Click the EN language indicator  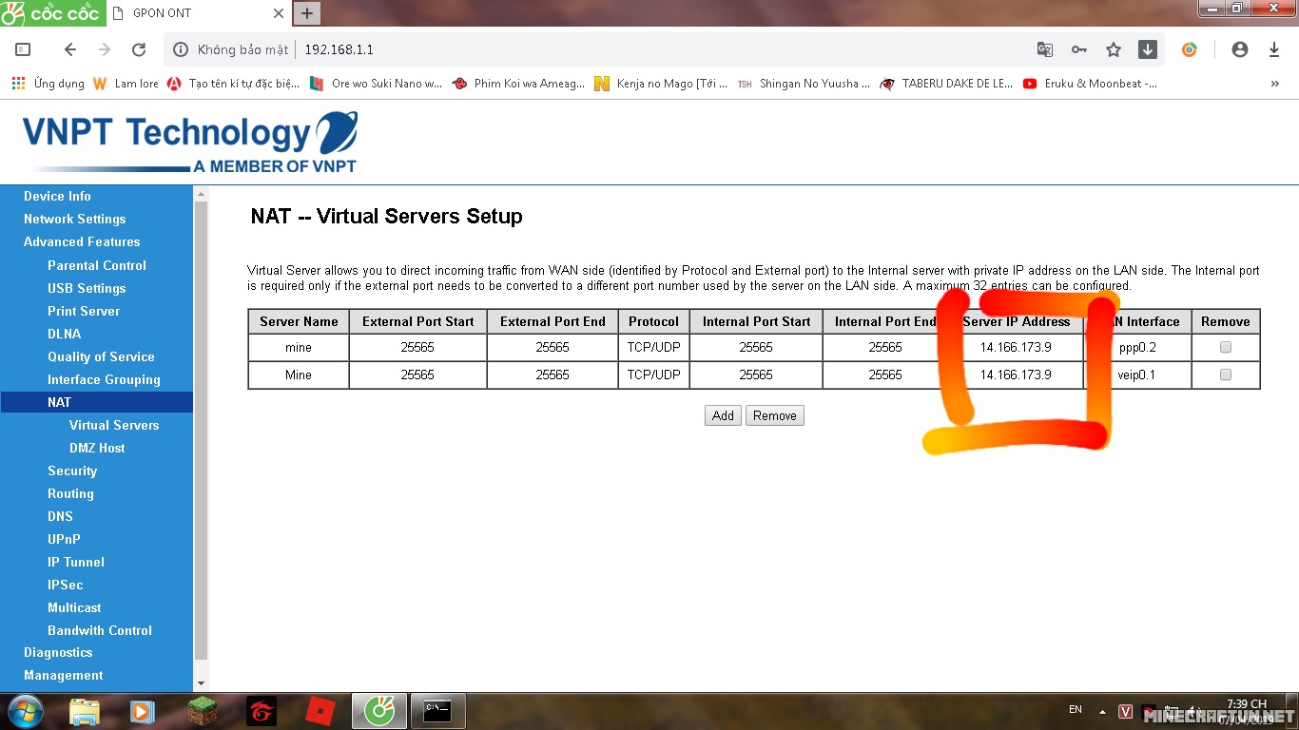click(x=1076, y=709)
